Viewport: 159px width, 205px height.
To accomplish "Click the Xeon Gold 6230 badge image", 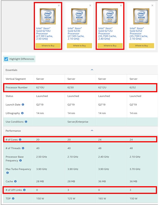I will (x=79, y=16).
